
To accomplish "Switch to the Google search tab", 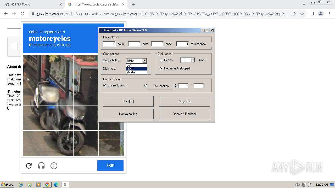I will 96,4.
